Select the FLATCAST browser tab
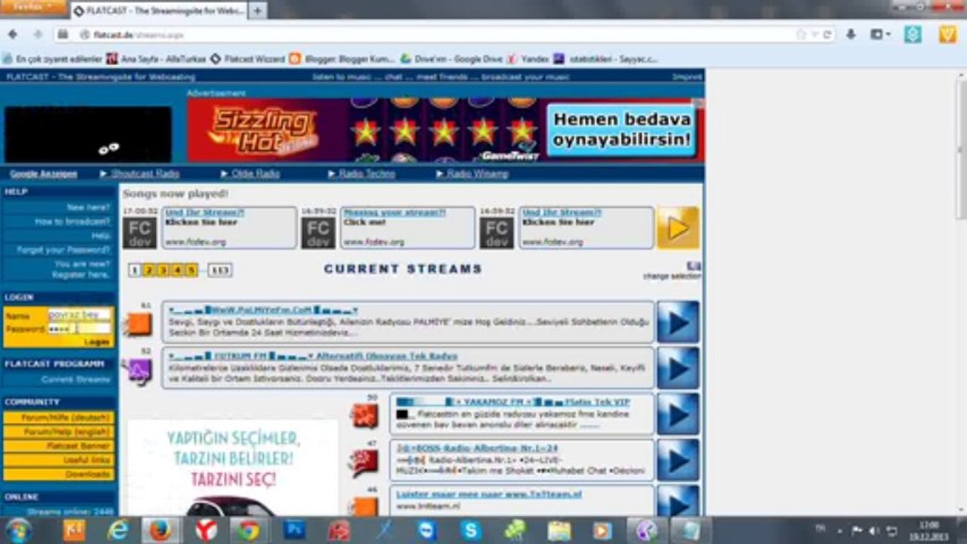The width and height of the screenshot is (967, 544). pos(159,11)
